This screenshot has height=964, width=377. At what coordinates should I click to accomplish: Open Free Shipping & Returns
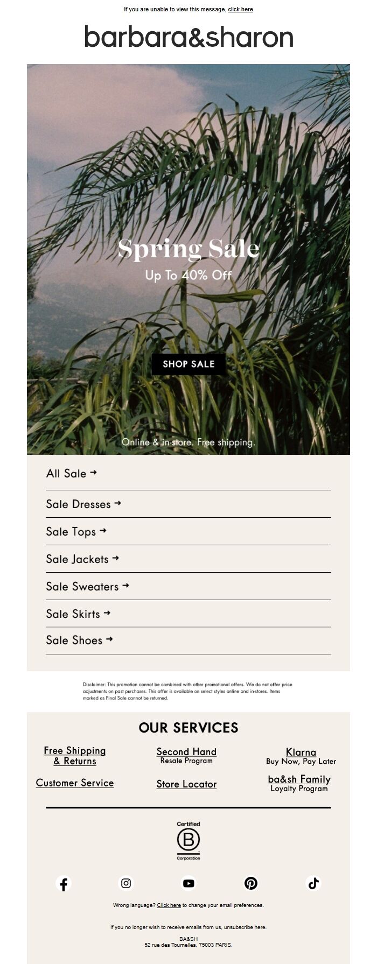pos(75,756)
